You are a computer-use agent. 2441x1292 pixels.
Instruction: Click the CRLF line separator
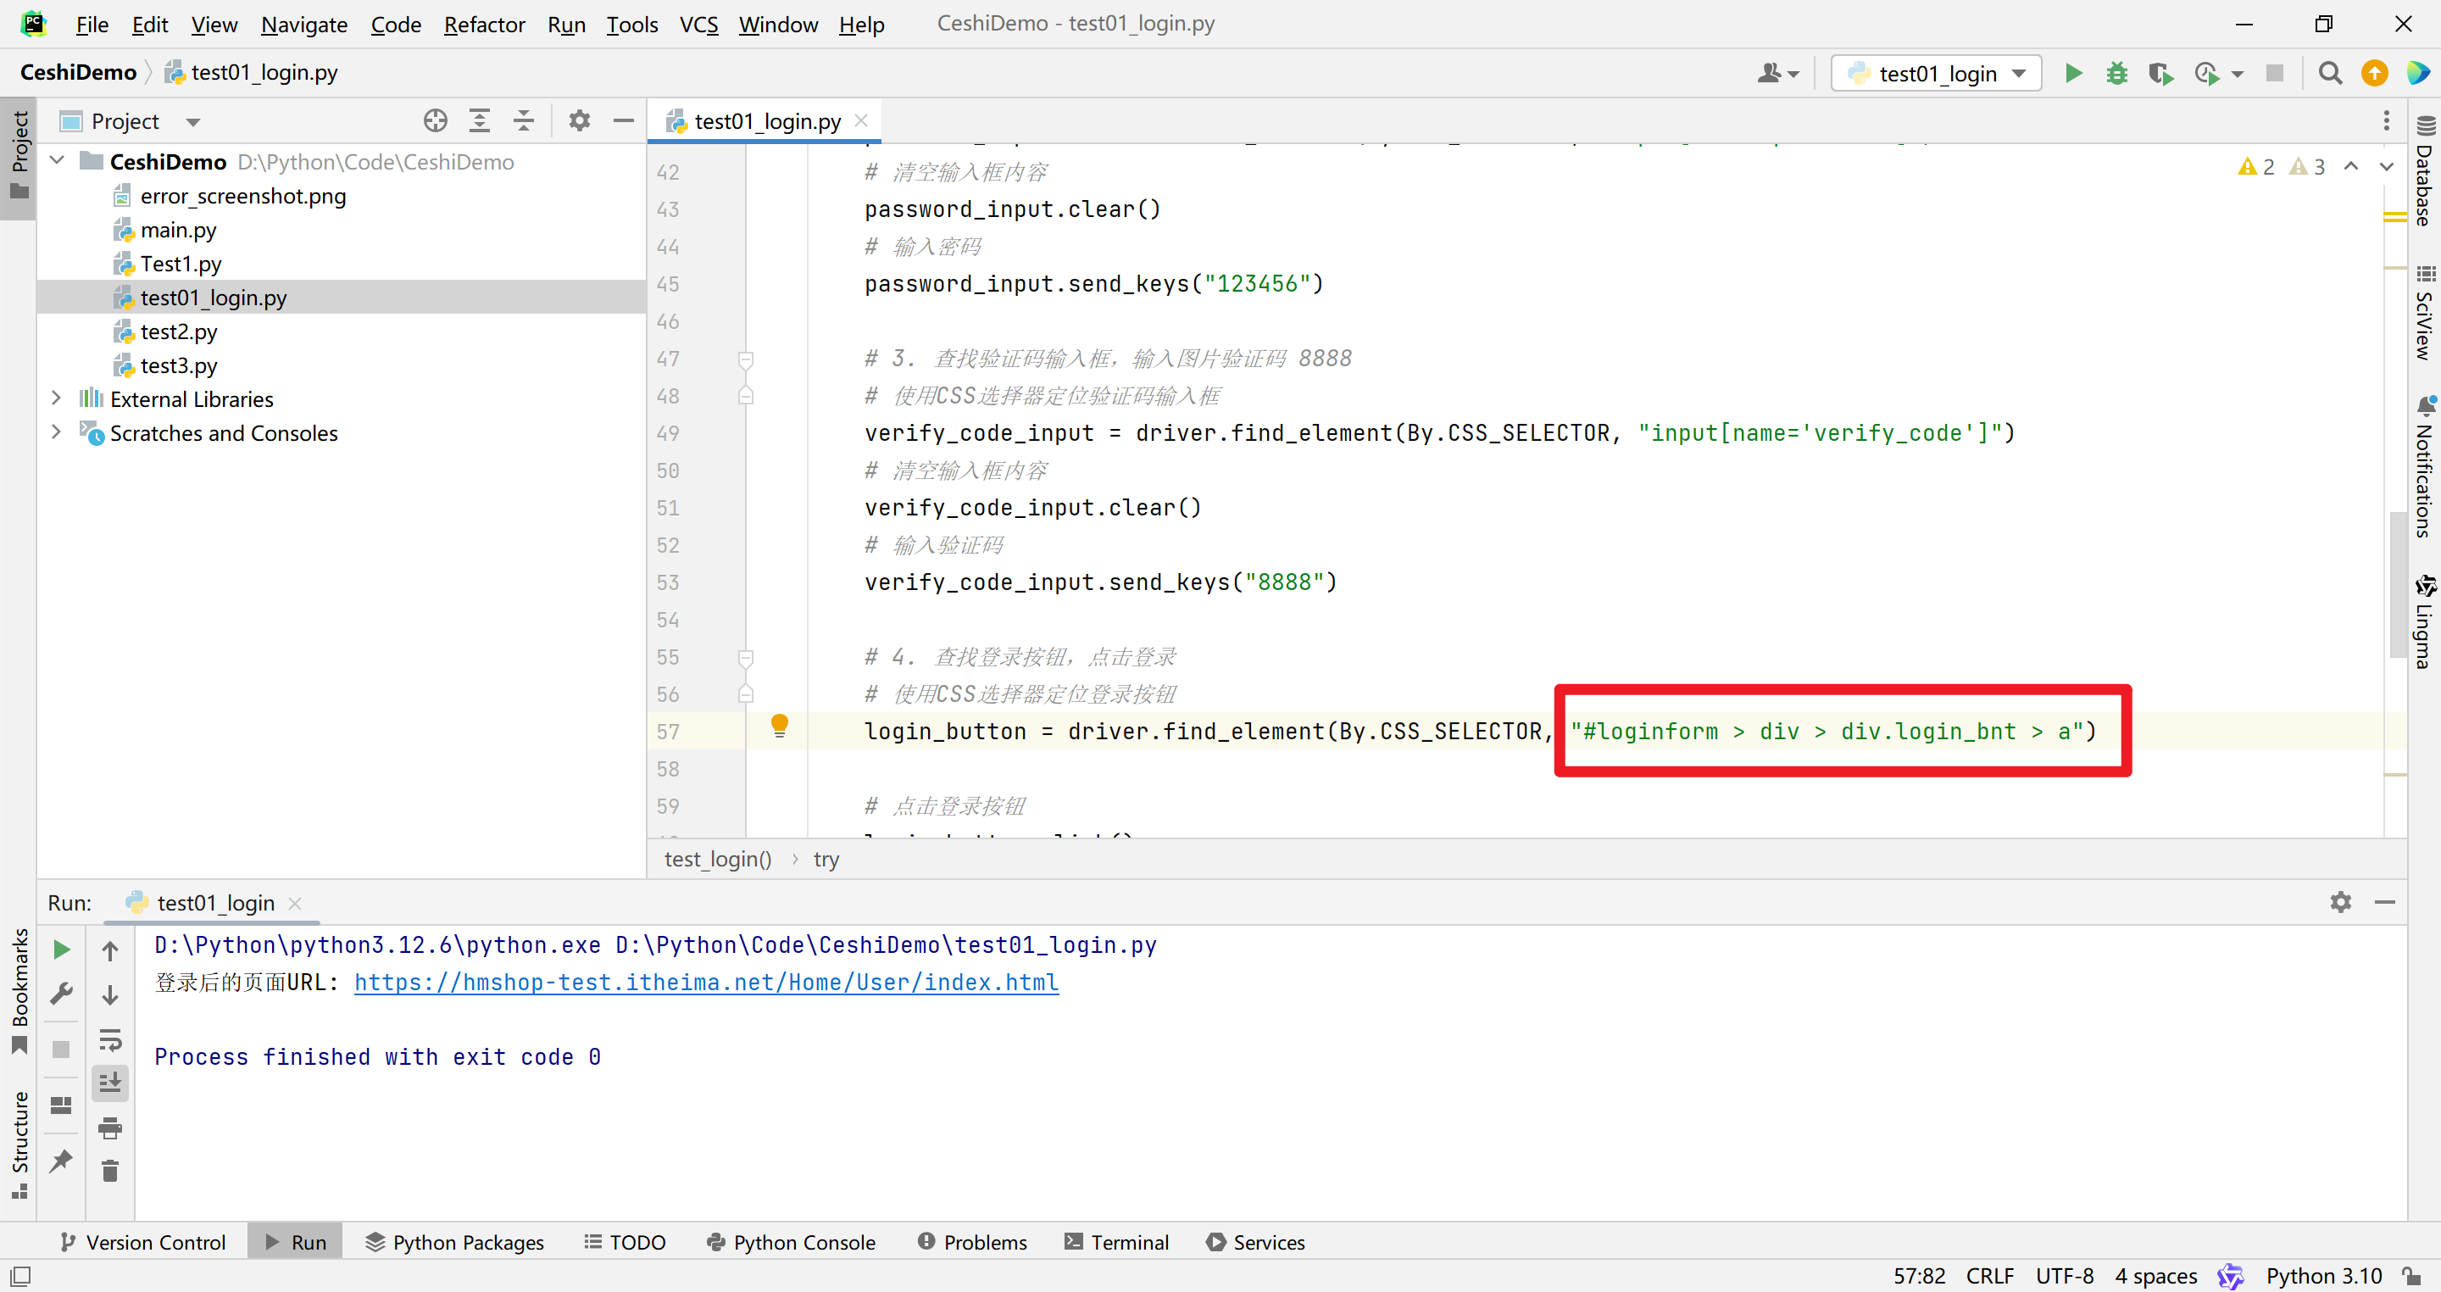pyautogui.click(x=1989, y=1276)
